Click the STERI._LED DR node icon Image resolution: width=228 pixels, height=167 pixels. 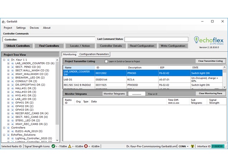coord(13,121)
